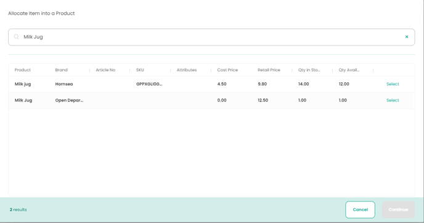Click the search magnifier icon
Screen dimensions: 424x223
17,37
